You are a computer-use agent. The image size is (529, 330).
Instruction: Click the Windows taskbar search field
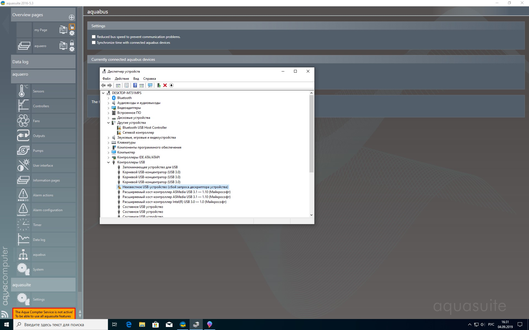(61, 324)
